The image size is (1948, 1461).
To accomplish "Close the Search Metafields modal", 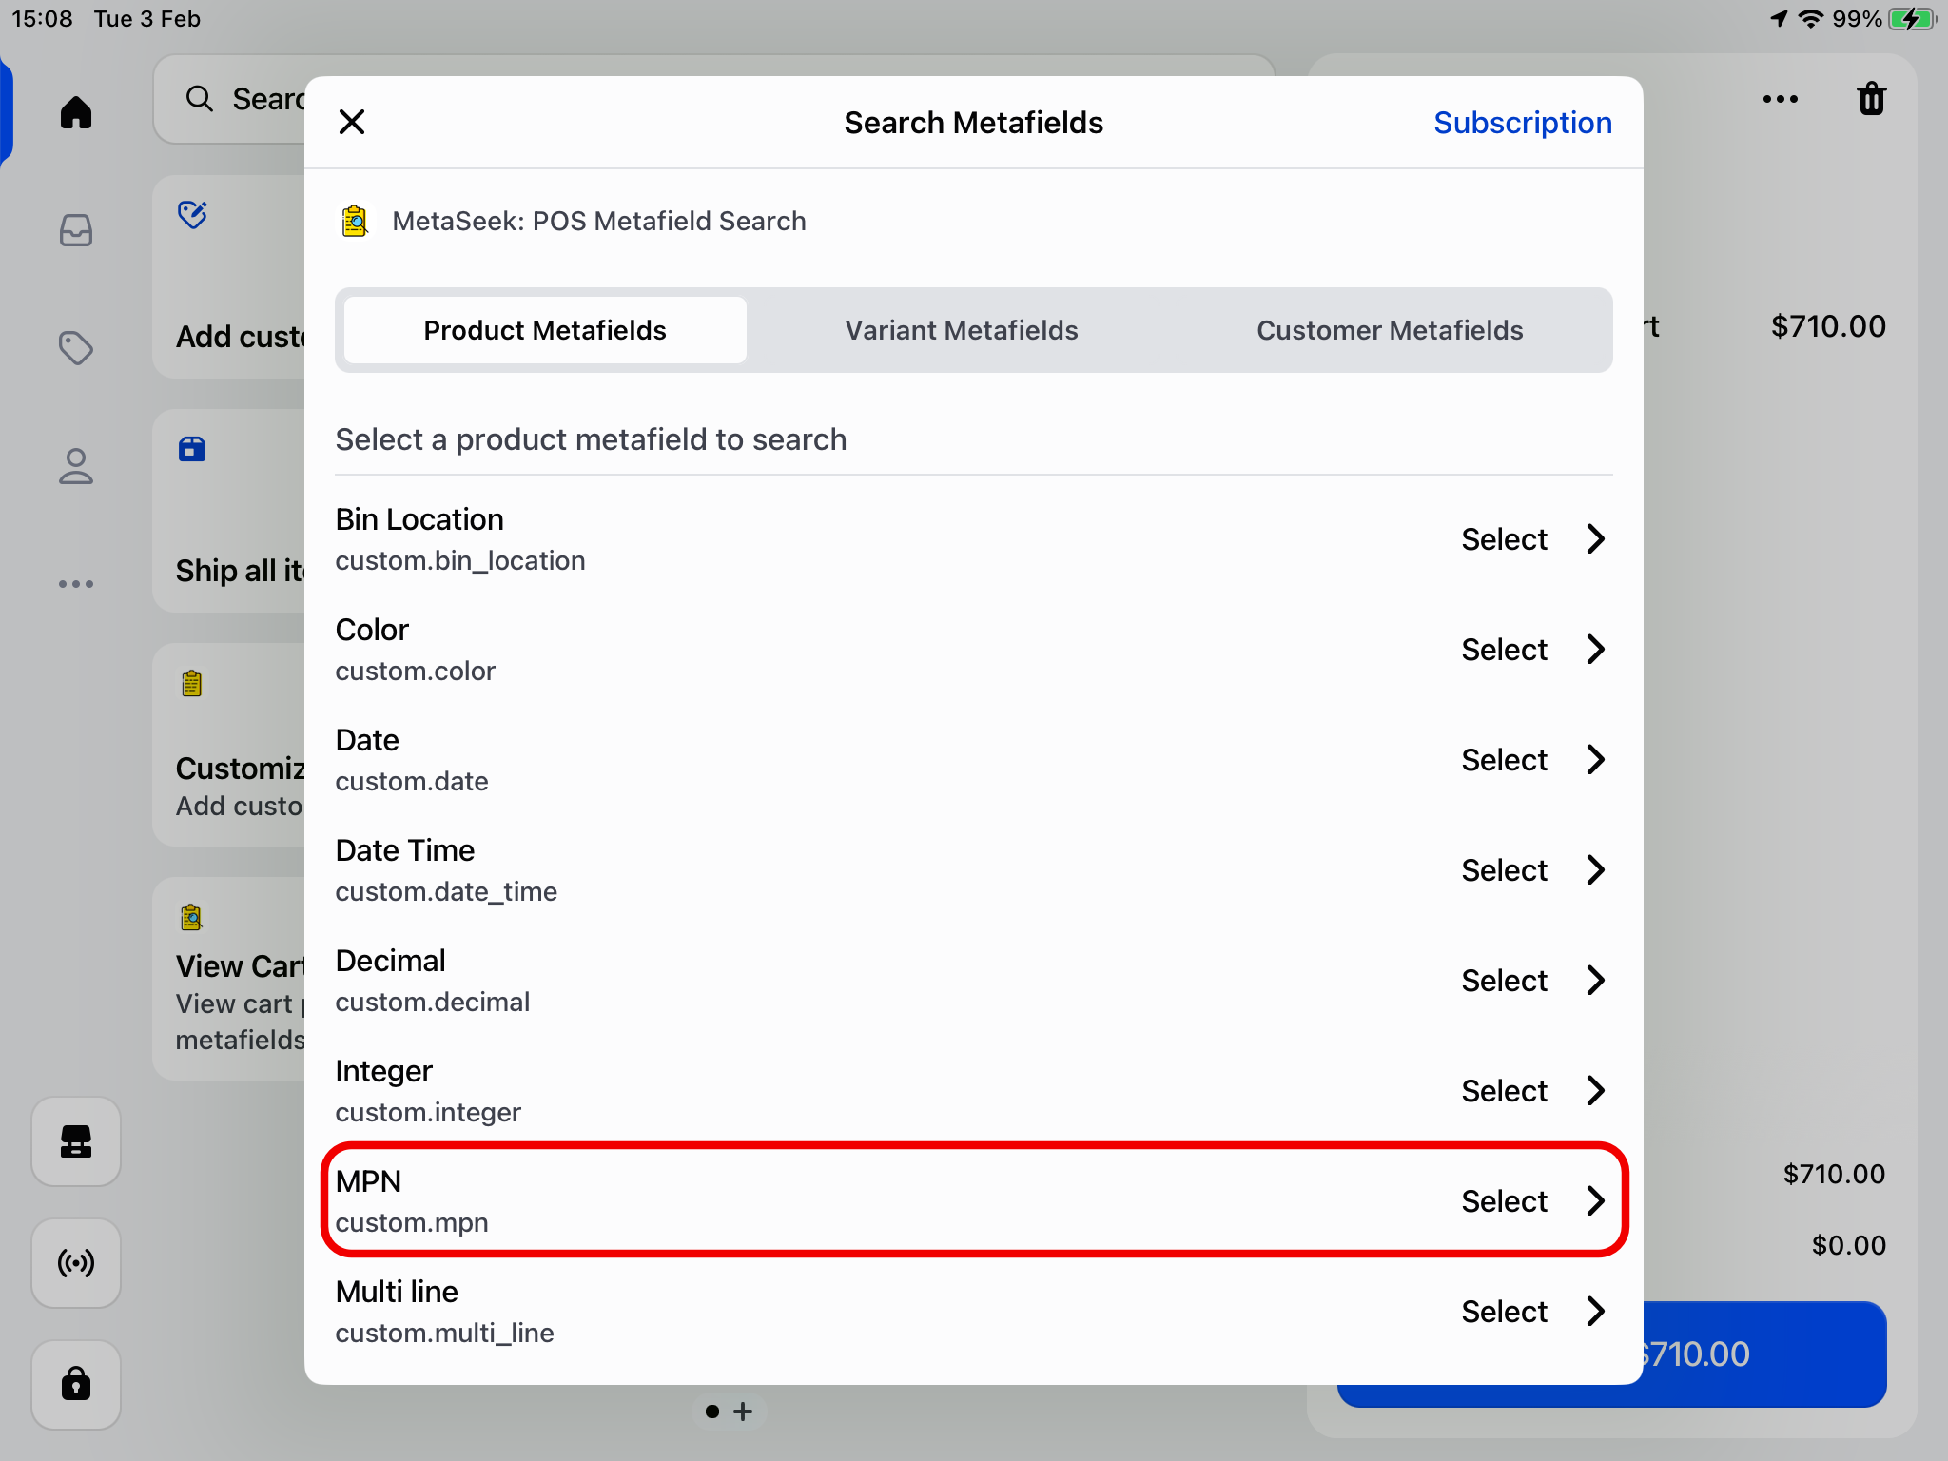I will click(x=352, y=122).
